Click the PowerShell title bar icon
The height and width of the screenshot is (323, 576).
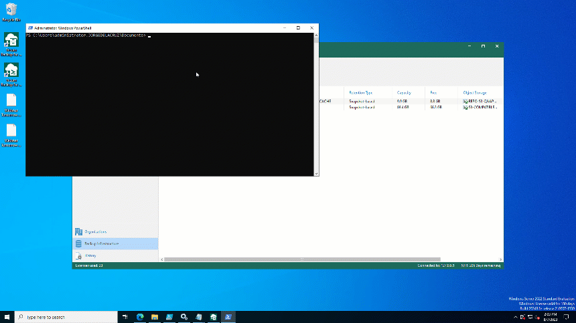click(x=31, y=28)
